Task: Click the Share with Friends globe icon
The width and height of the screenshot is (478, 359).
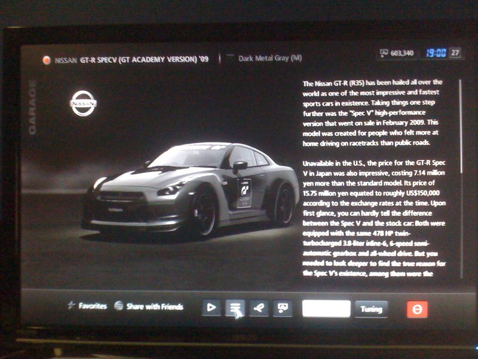Action: coord(118,306)
